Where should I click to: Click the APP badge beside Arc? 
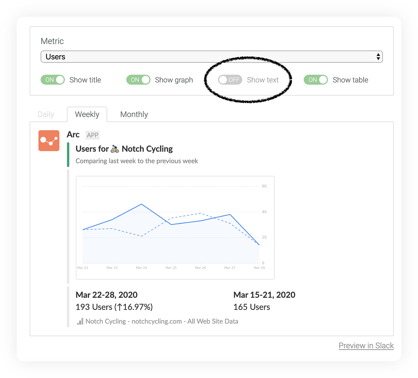coord(93,135)
